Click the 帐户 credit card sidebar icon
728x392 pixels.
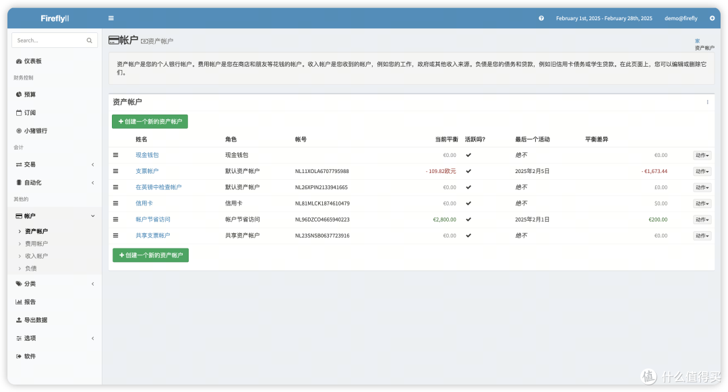point(19,216)
